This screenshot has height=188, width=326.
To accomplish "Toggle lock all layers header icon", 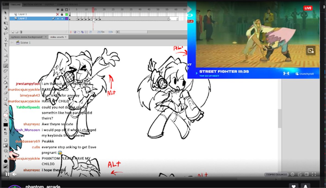I will 62,10.
